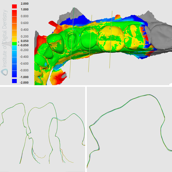Select the blue -2.000 minimum color swatch
Screen dimensions: 172x172
click(14, 81)
